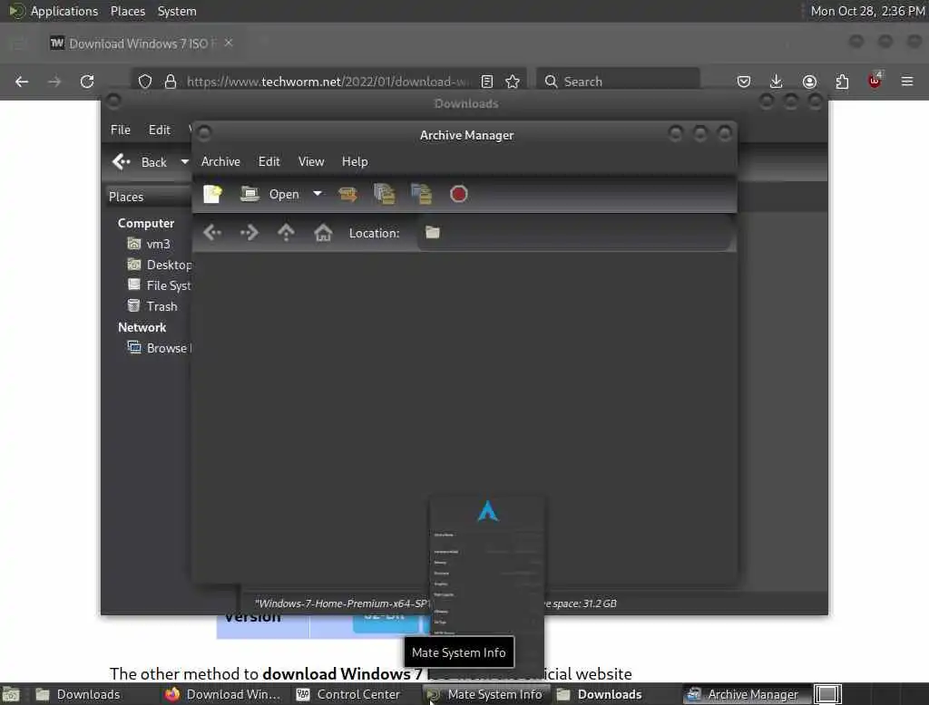Click the Add files to archive icon
This screenshot has width=929, height=705.
coord(385,194)
